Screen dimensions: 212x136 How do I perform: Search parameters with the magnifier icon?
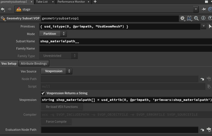tap(196, 18)
